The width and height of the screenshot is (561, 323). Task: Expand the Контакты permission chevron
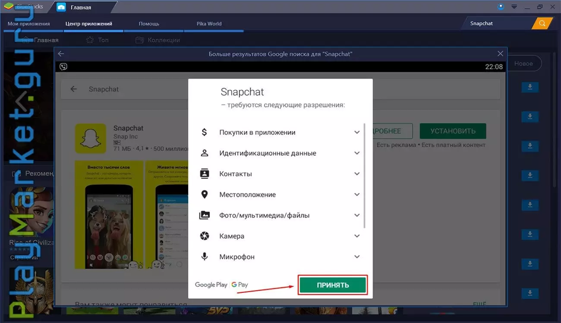click(x=357, y=174)
